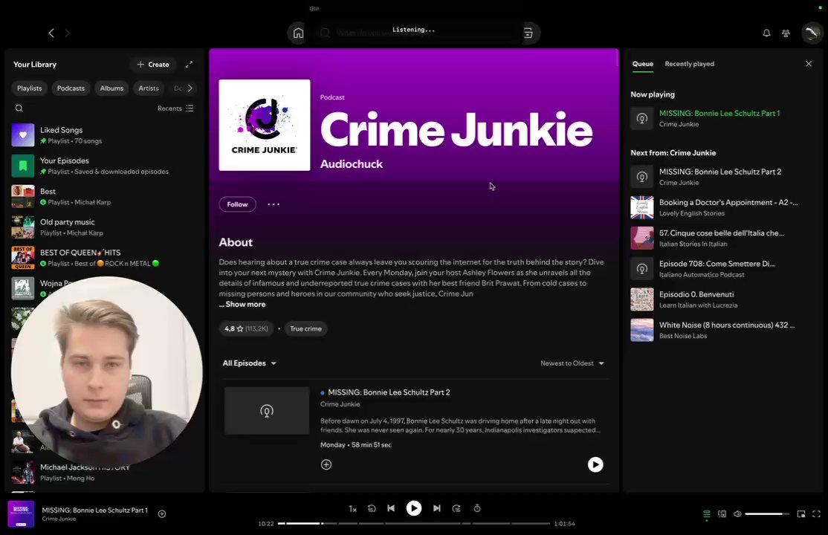Select White Noise (8 hours continuous) in queue

[x=722, y=330]
